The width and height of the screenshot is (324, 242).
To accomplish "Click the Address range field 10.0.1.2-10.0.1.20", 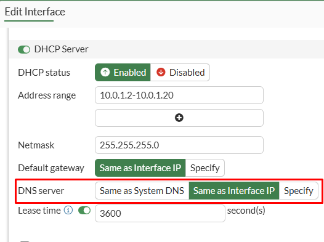I will click(179, 95).
